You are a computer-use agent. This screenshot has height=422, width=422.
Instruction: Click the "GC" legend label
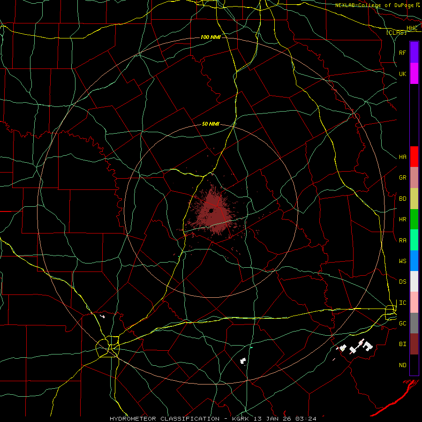point(402,324)
